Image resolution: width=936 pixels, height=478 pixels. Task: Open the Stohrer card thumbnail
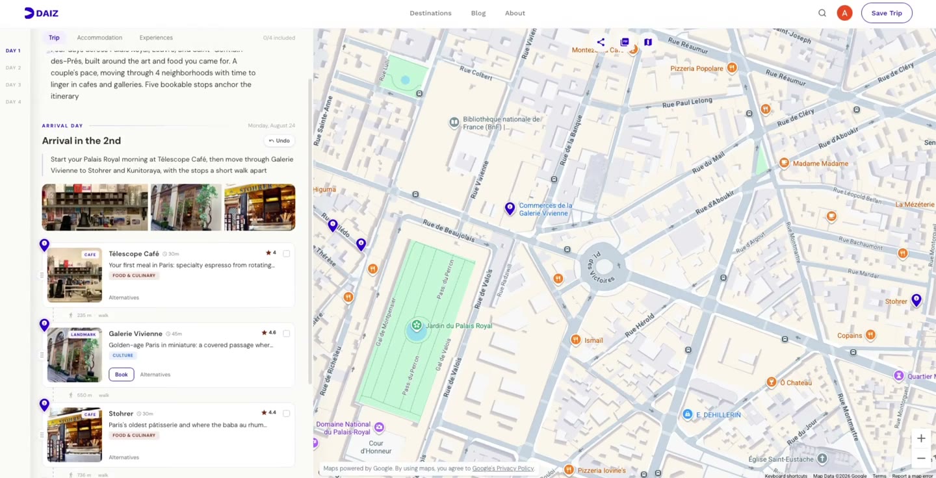(75, 434)
